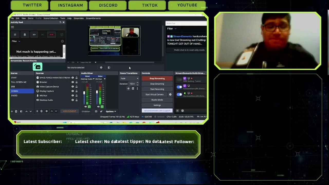Open the preview scaling dropdown arrow
The height and width of the screenshot is (185, 329).
pyautogui.click(x=95, y=62)
